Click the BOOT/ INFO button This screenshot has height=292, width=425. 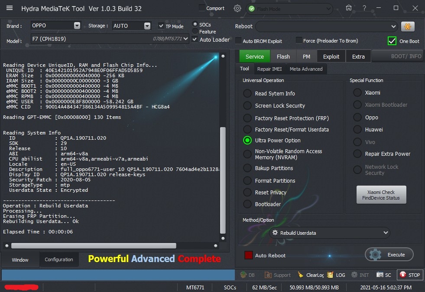pyautogui.click(x=398, y=56)
